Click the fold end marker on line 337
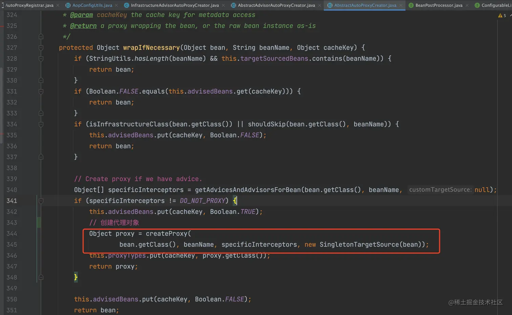Screen dimensions: 512x315 (x=41, y=157)
